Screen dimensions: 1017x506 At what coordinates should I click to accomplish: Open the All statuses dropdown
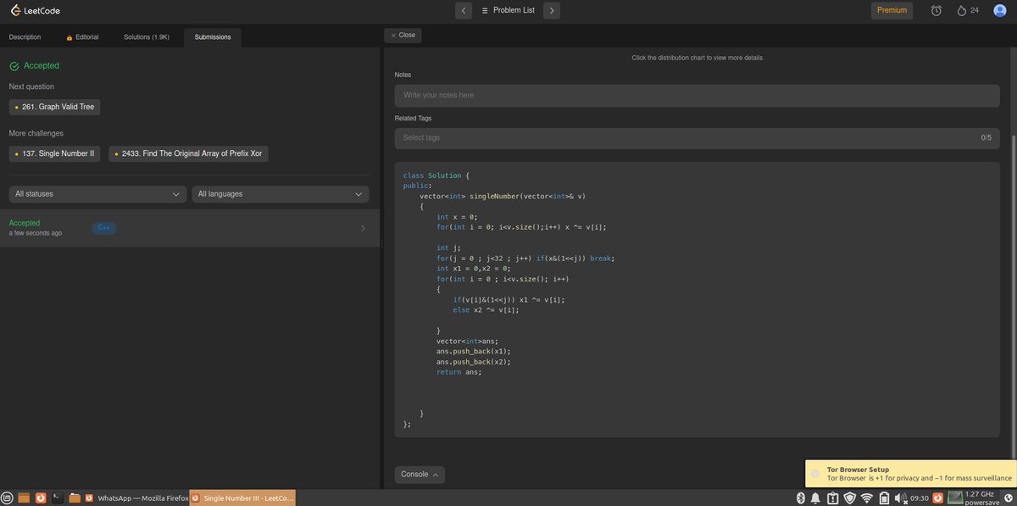[97, 194]
